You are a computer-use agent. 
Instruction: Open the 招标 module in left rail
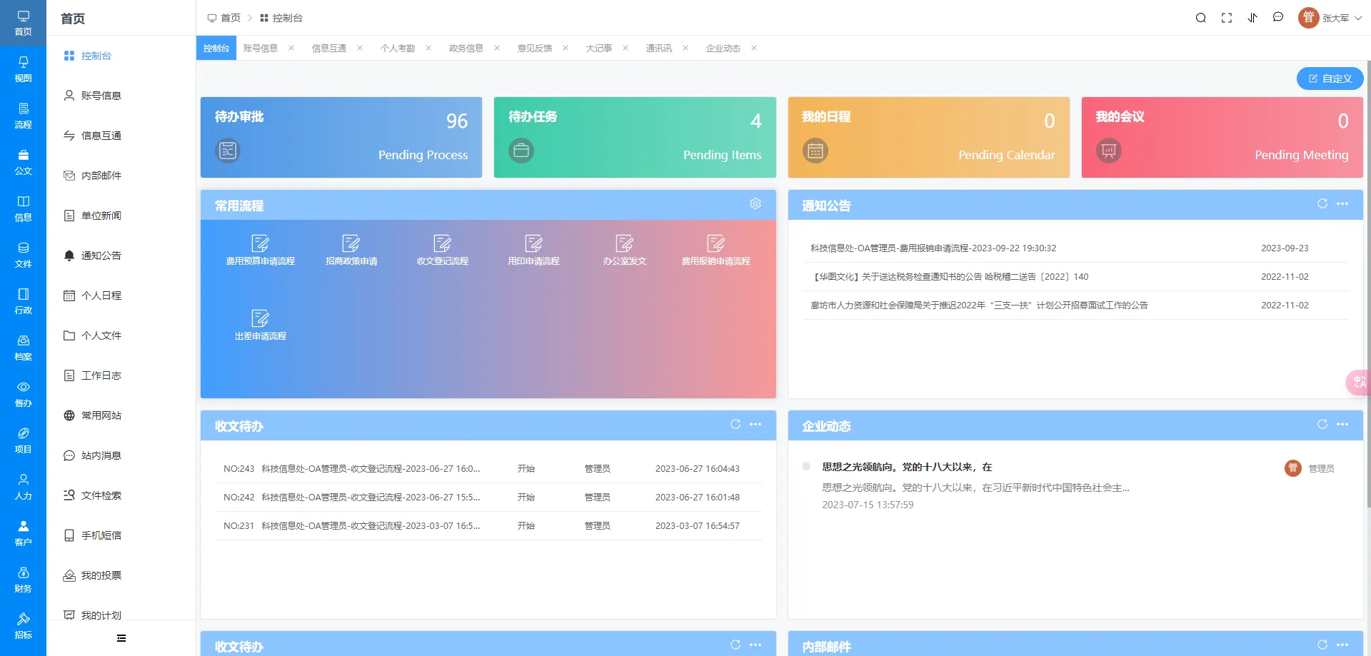(x=23, y=626)
